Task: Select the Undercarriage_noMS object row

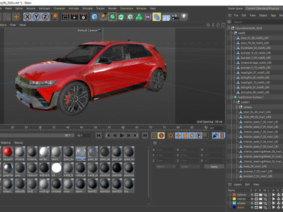Action: coord(256,62)
